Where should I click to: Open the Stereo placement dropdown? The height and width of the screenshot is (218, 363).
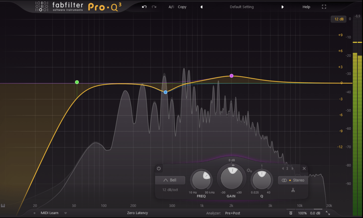pyautogui.click(x=293, y=180)
